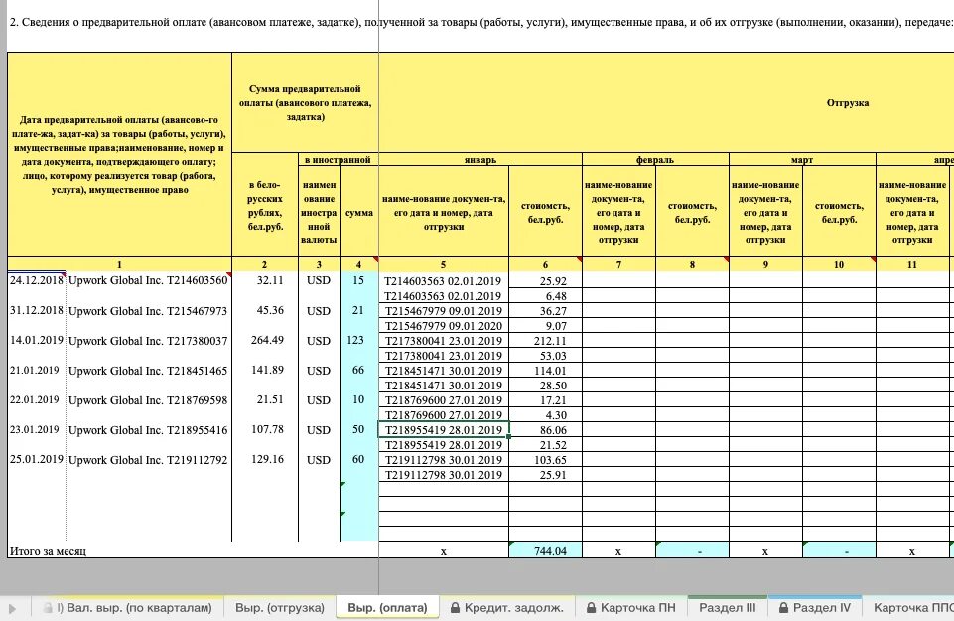Click Upwork Global Inc. T219112792 cell
Screen dimensions: 954x621
(x=149, y=460)
